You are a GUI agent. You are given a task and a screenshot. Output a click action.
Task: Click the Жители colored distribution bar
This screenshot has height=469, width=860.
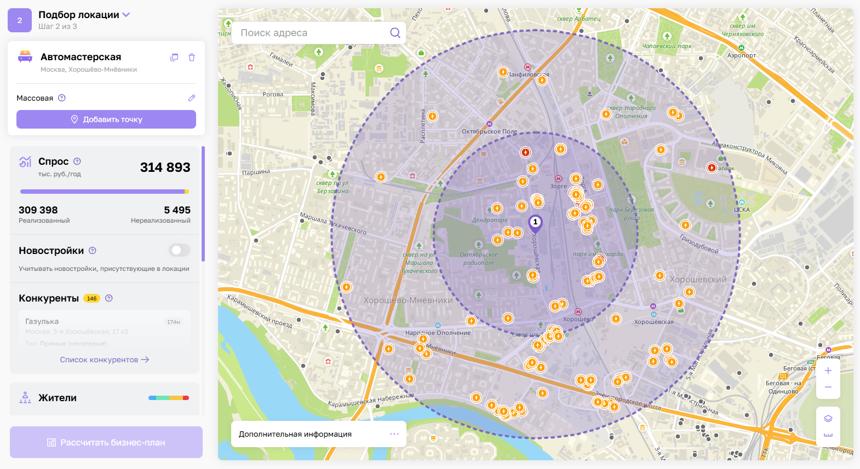coord(169,398)
